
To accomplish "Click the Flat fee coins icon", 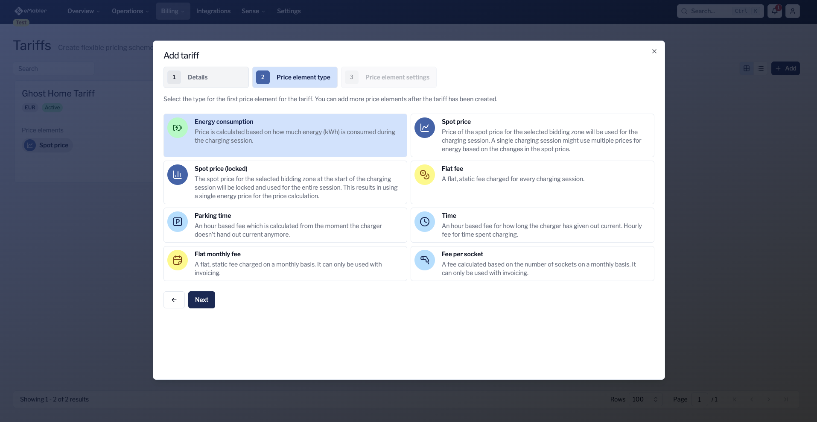I will click(x=425, y=175).
